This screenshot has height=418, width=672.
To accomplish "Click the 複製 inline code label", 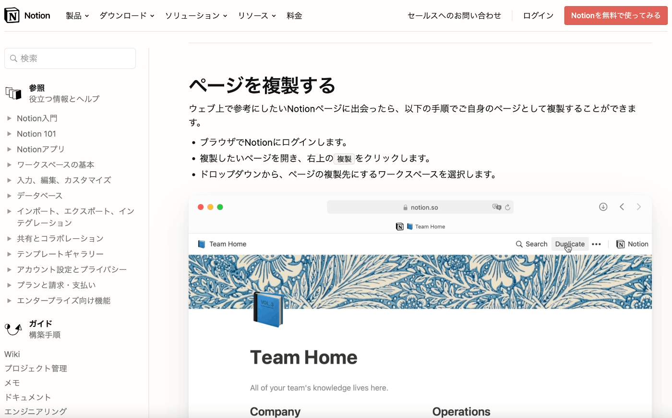I will coord(344,159).
